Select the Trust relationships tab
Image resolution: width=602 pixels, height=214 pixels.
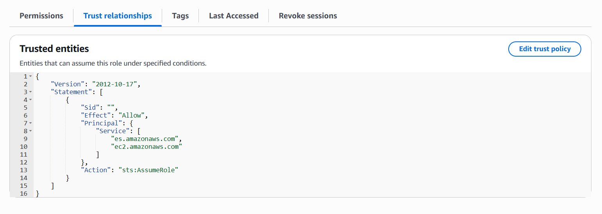pyautogui.click(x=118, y=16)
